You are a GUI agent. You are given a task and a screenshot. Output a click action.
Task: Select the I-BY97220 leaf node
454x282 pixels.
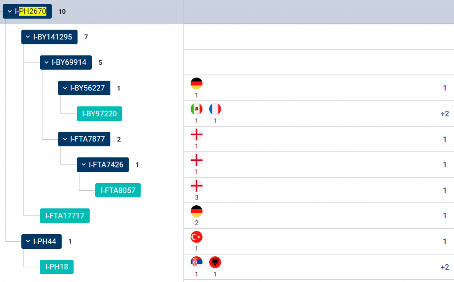click(99, 114)
